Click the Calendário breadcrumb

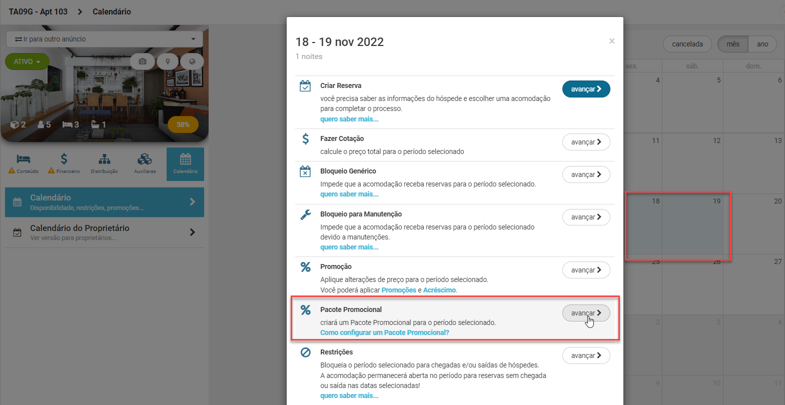tap(112, 11)
